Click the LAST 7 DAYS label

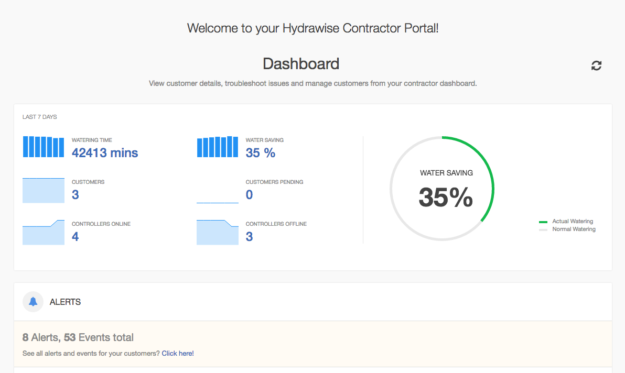(40, 117)
